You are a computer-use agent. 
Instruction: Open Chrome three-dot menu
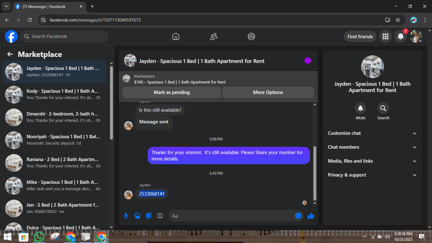pyautogui.click(x=425, y=20)
